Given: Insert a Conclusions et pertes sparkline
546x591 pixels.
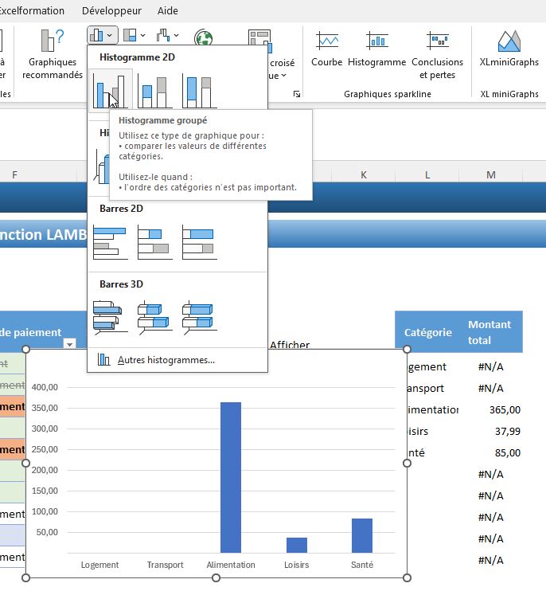Looking at the screenshot, I should 437,55.
